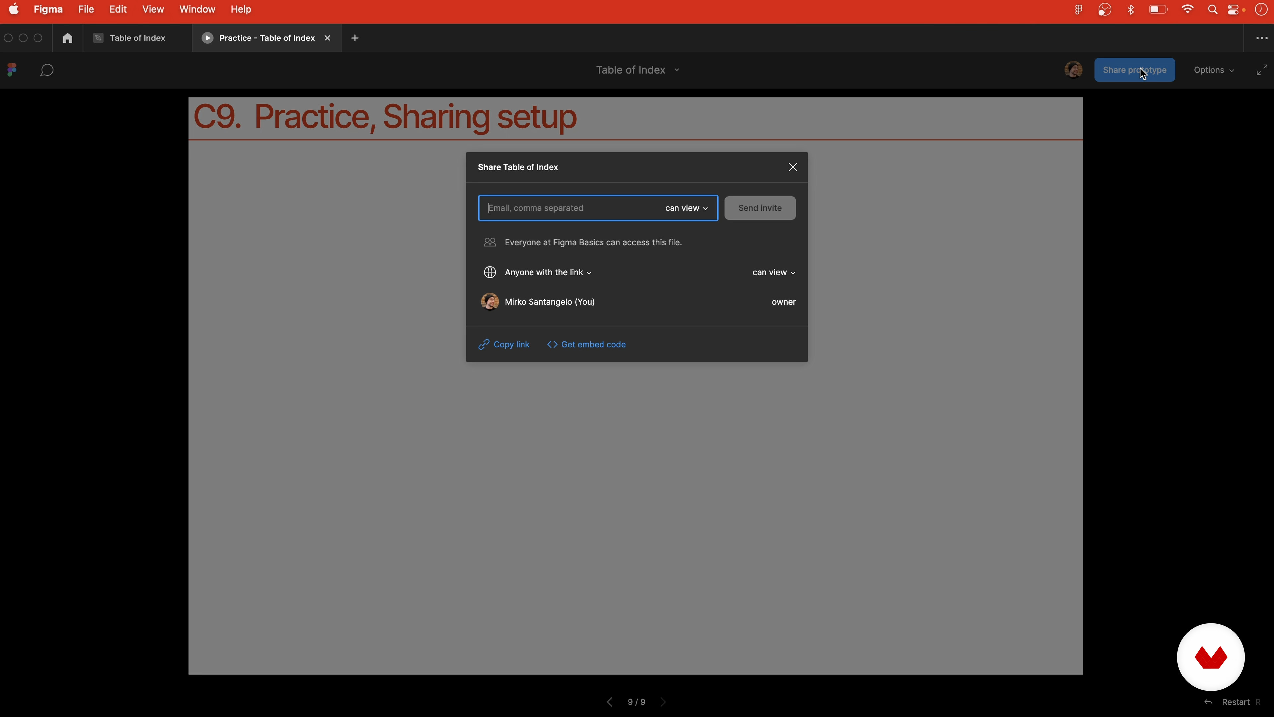The image size is (1274, 717).
Task: Click the Share prototype button
Action: click(x=1135, y=70)
